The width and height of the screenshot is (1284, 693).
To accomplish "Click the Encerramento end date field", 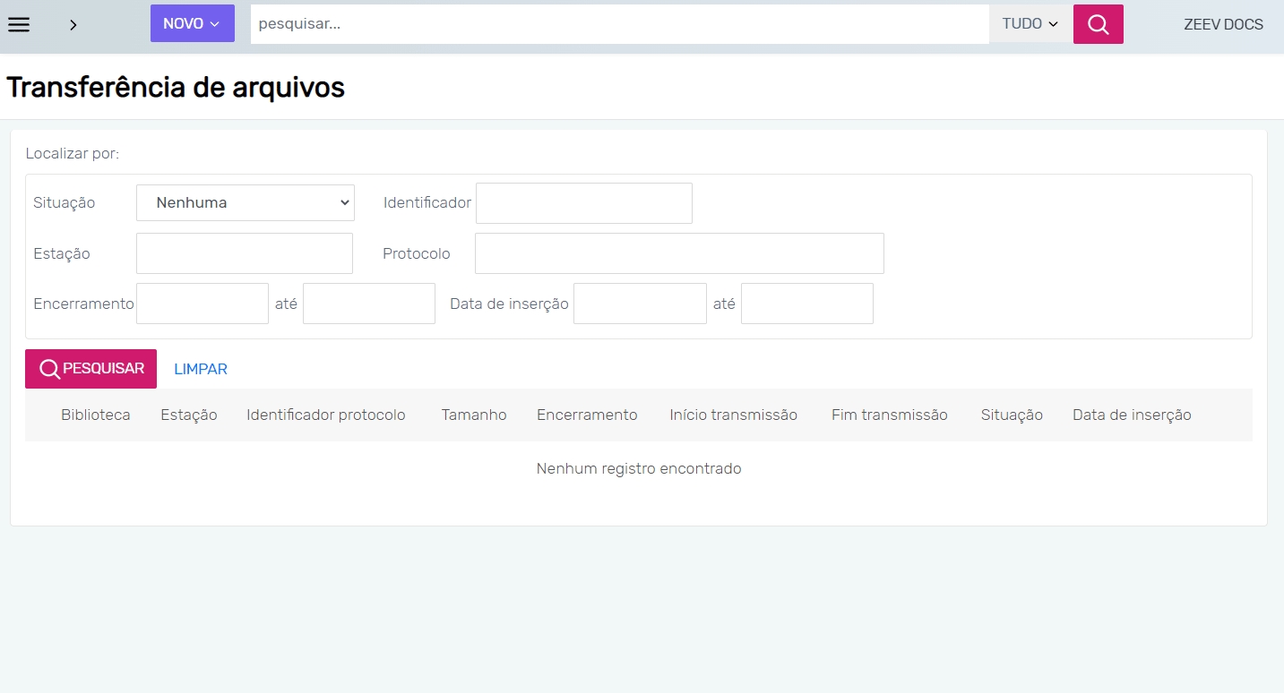I will tap(369, 304).
